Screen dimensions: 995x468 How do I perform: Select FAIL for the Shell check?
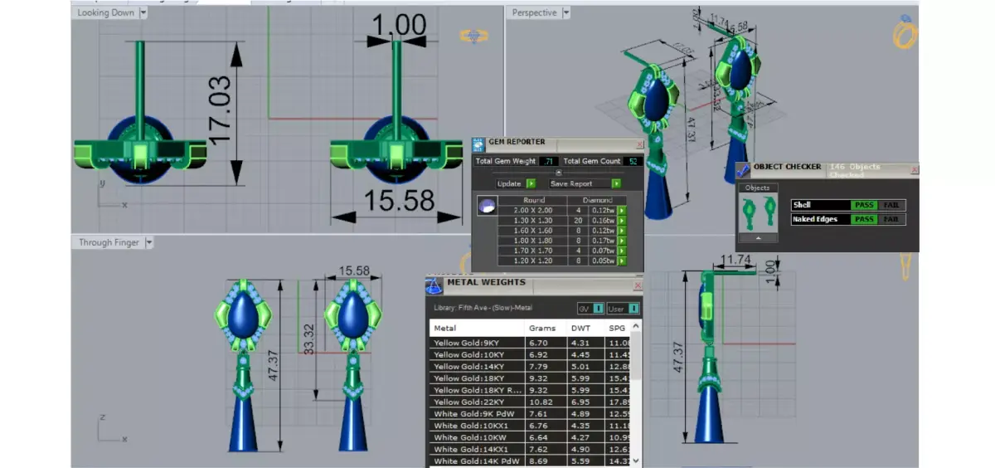pyautogui.click(x=892, y=205)
